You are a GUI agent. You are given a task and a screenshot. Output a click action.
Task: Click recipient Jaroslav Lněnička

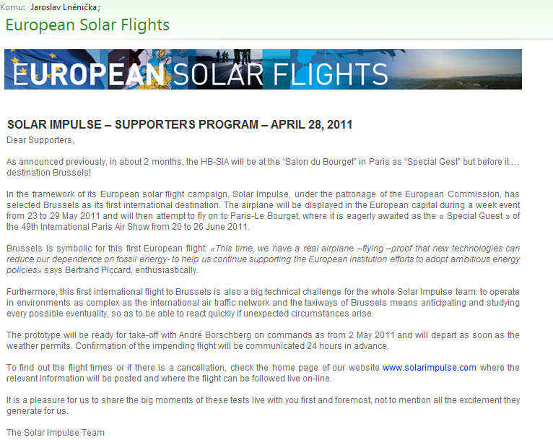point(64,7)
